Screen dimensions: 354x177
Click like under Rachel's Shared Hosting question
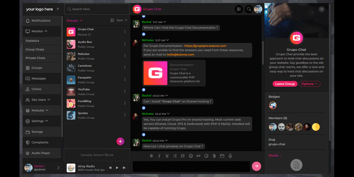[144, 108]
